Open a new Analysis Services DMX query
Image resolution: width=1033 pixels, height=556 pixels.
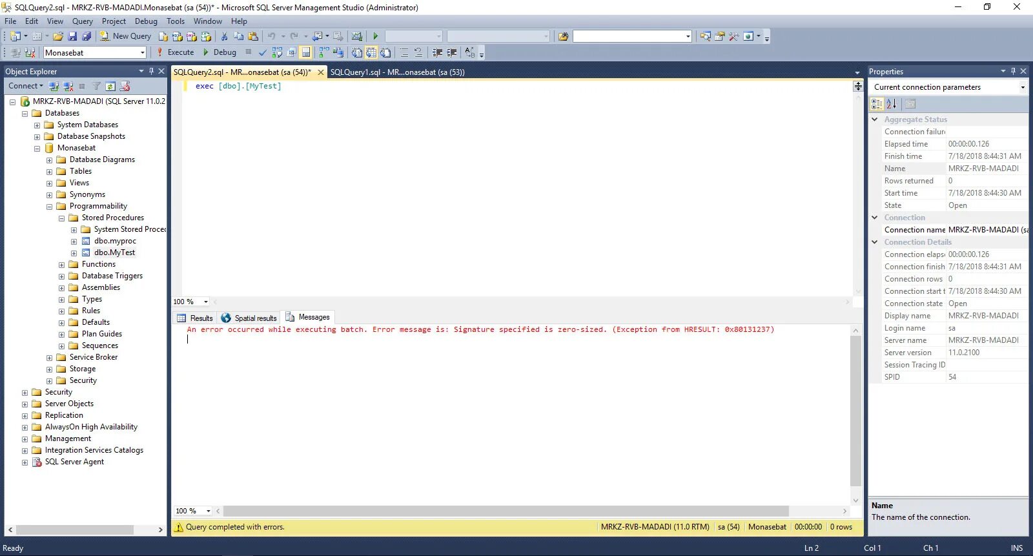coord(192,36)
